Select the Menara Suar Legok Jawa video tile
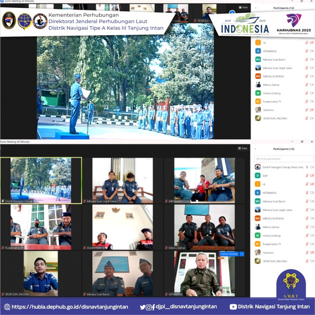 click(123, 180)
